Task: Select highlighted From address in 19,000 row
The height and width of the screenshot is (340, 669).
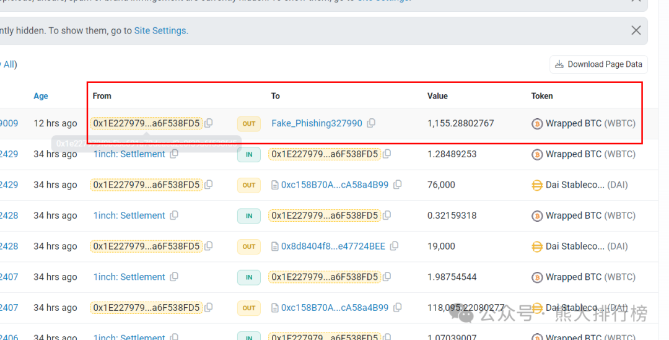Action: (146, 246)
